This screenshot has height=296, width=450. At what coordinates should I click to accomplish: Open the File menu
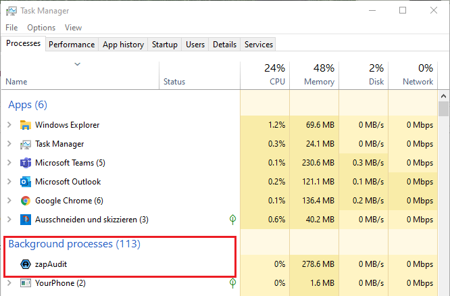coord(11,28)
